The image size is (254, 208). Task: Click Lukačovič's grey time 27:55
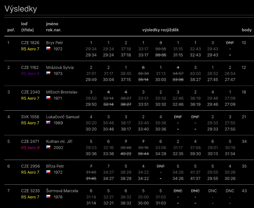pos(230,123)
